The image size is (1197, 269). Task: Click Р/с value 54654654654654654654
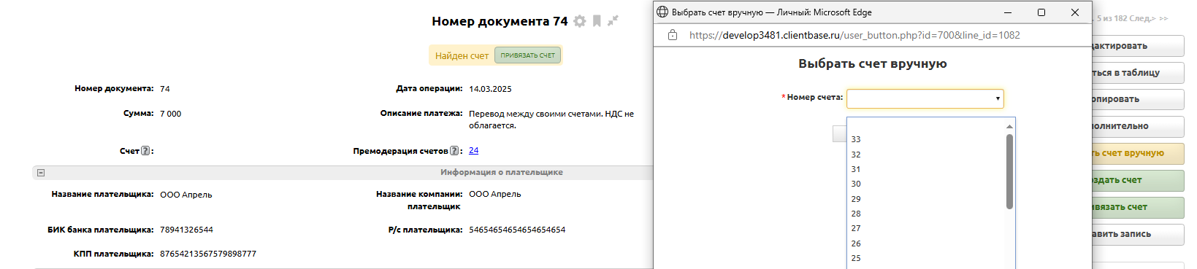coord(517,230)
